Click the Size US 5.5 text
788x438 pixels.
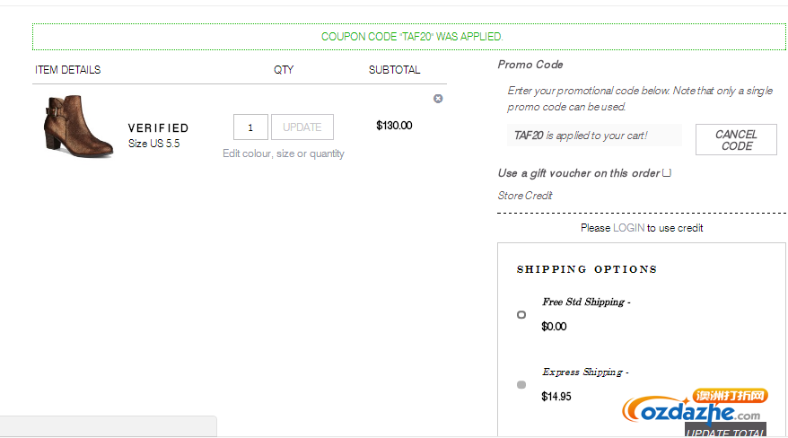point(153,144)
